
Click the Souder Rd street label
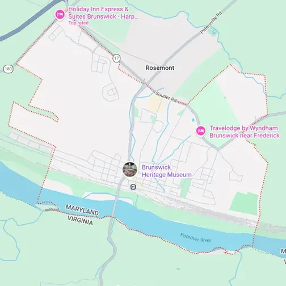(166, 96)
